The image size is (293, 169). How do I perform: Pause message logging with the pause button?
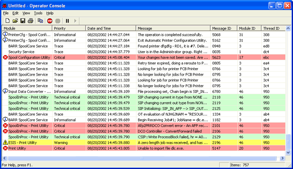[x=67, y=21]
